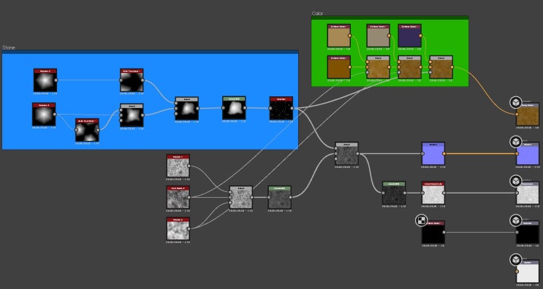Select the light gray roughness output node
This screenshot has width=543, height=289.
tap(528, 193)
